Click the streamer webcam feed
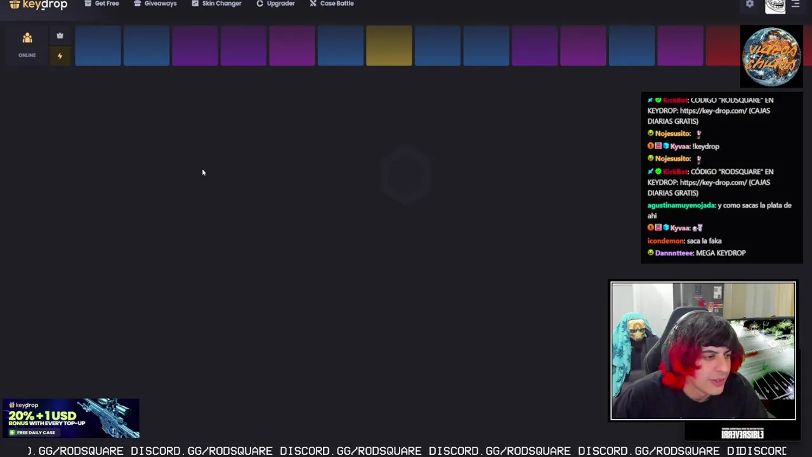Viewport: 812px width, 457px height. (x=703, y=351)
